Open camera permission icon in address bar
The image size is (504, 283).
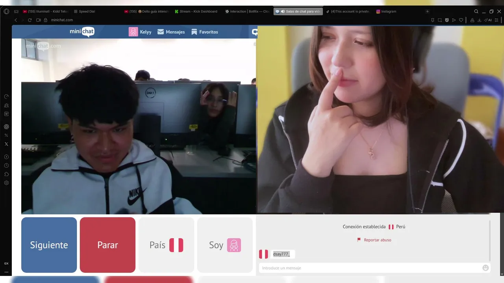(39, 20)
